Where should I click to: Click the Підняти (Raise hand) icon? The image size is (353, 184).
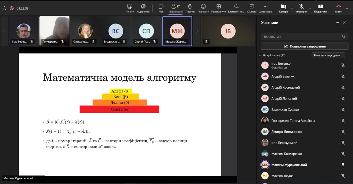(190, 7)
